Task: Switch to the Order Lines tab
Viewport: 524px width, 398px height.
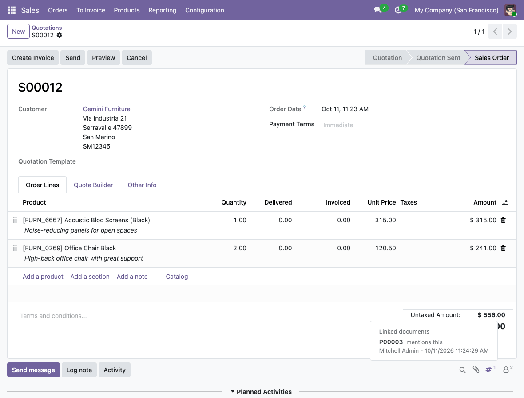Action: (x=43, y=185)
